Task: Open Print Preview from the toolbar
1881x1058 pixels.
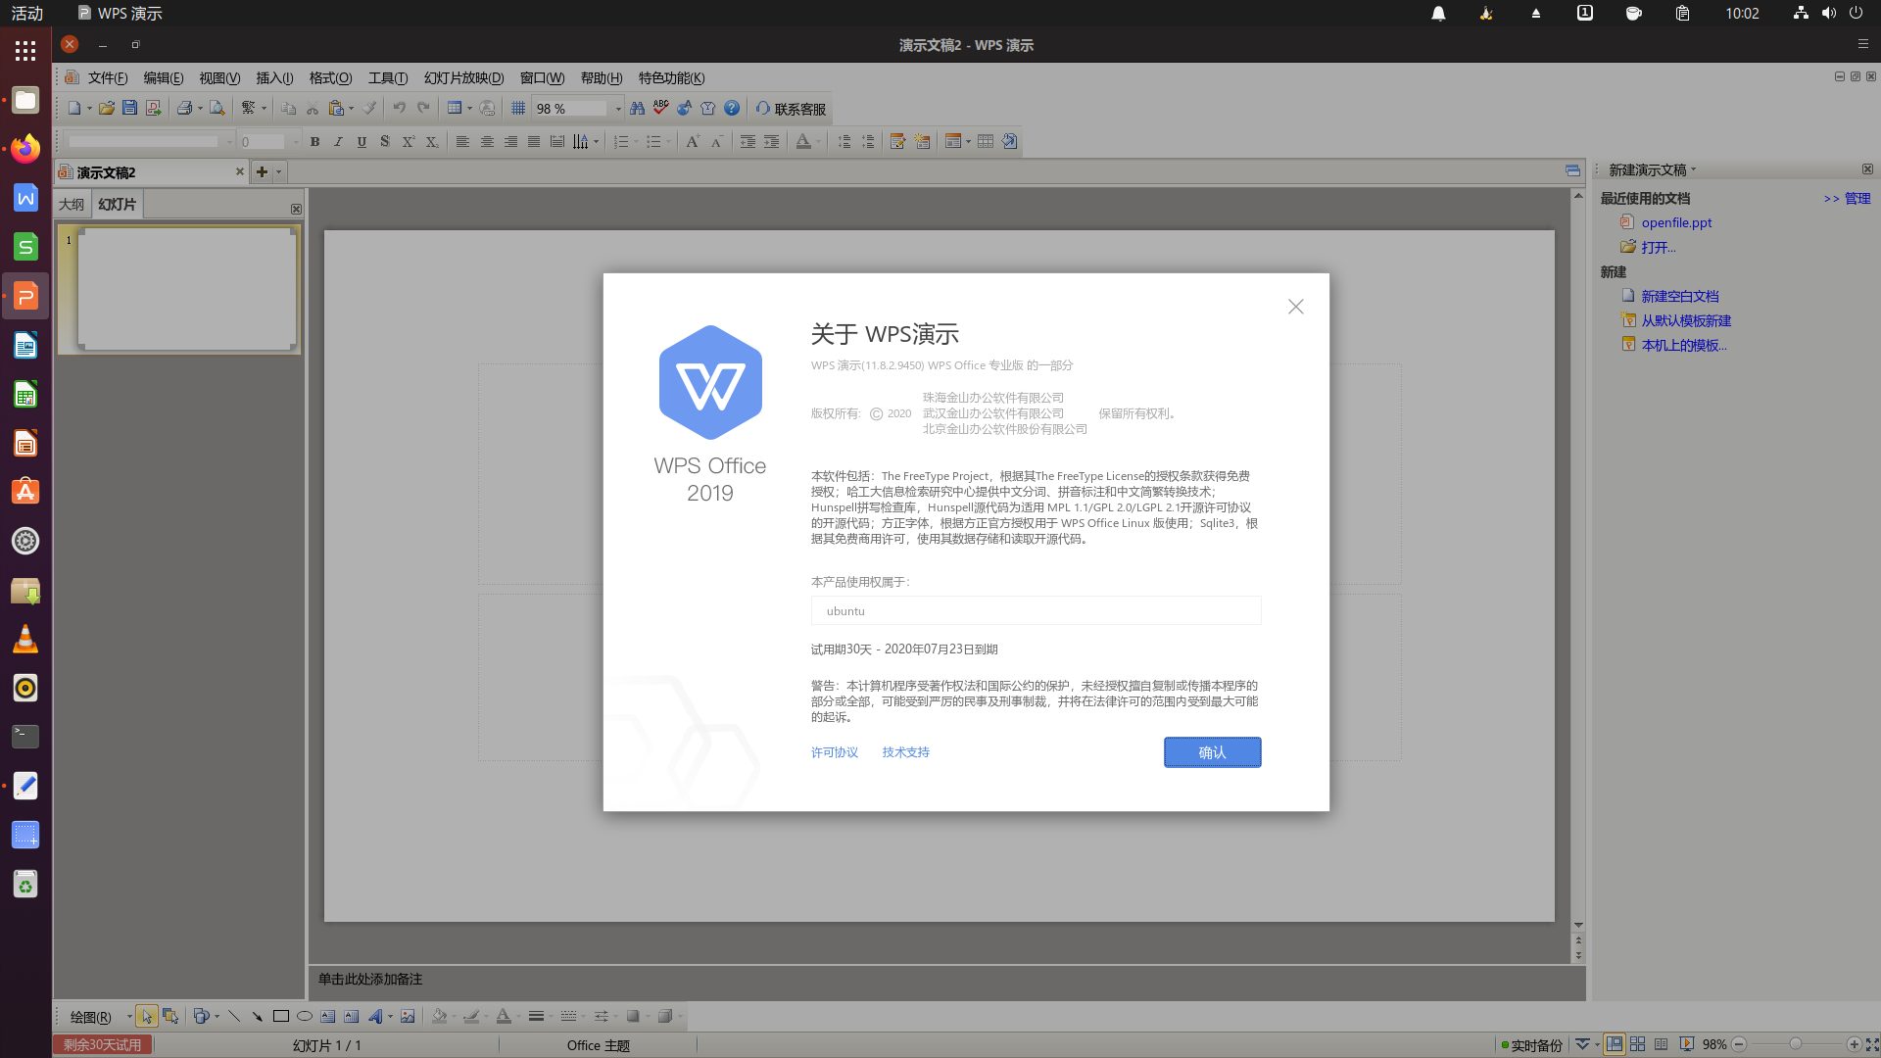Action: coord(217,109)
